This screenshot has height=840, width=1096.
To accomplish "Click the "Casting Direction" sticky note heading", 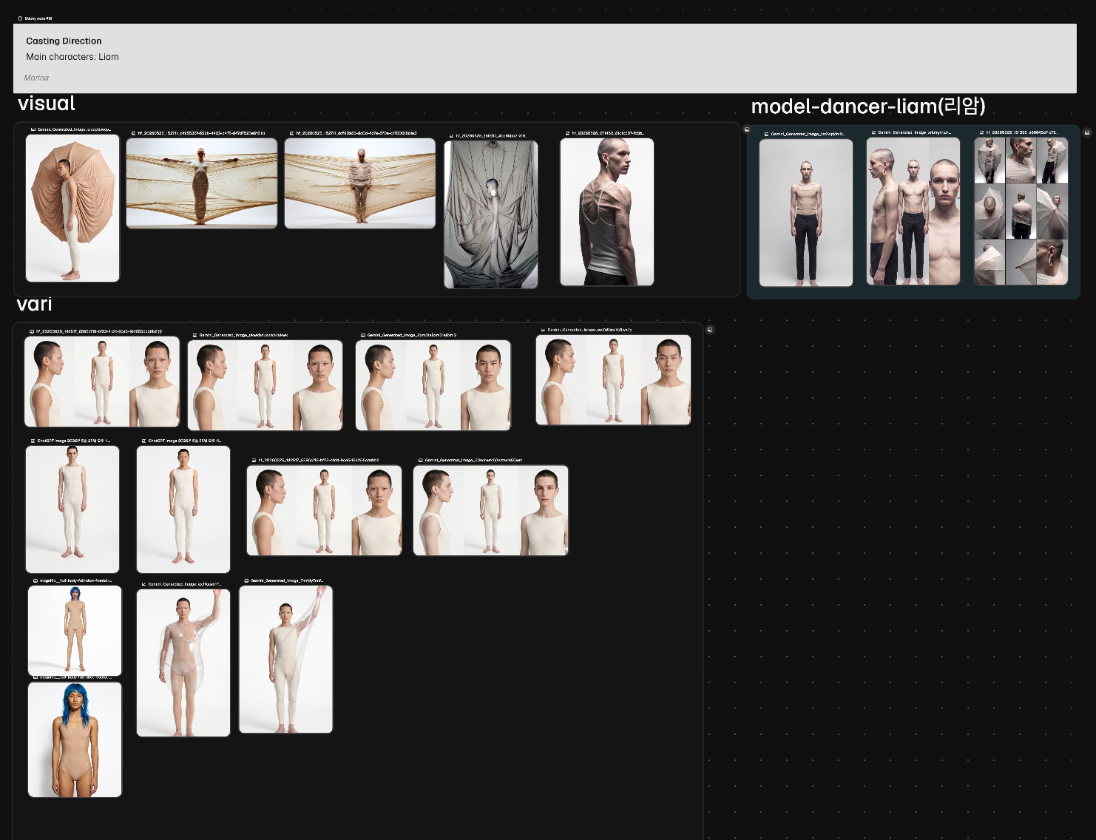I will tap(64, 41).
